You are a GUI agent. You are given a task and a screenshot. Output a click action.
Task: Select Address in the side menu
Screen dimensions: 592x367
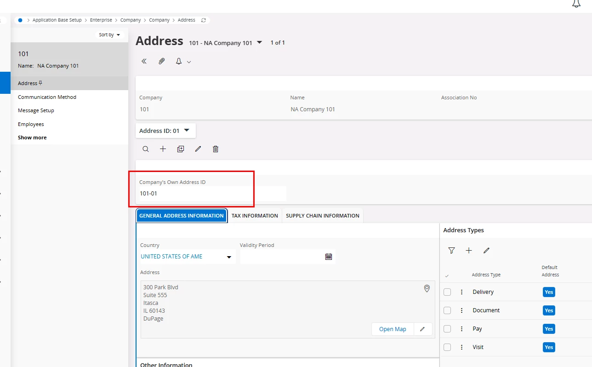point(69,83)
